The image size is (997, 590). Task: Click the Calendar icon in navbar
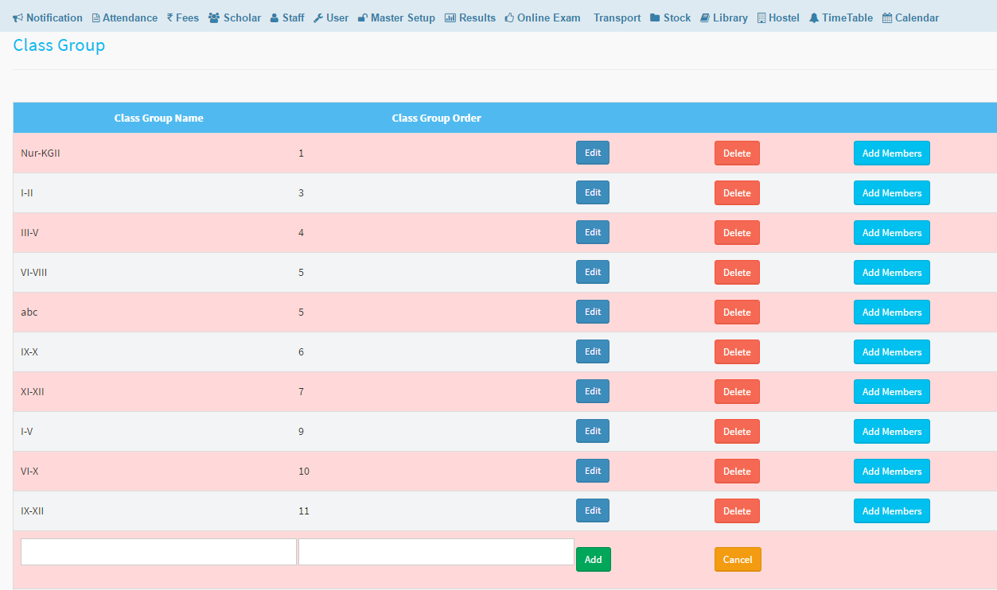click(887, 17)
